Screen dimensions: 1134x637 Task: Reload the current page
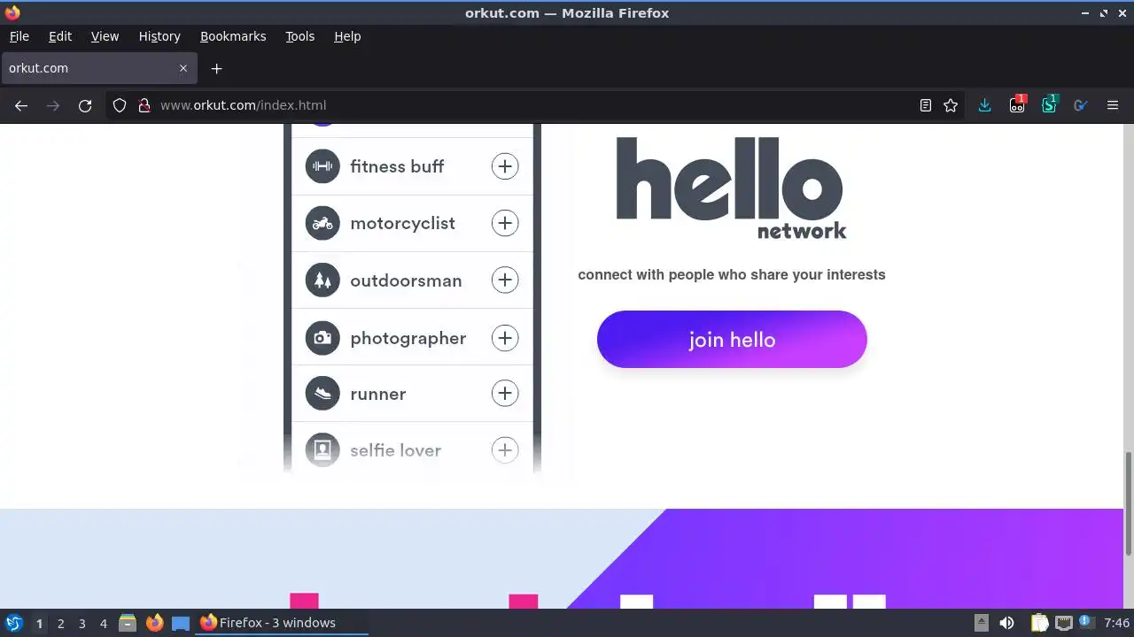tap(85, 105)
